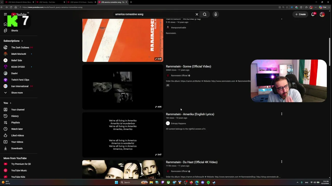Image resolution: width=332 pixels, height=186 pixels.
Task: Switch to the Stefre Roland & Mister Monj tab
Action: click(x=19, y=2)
